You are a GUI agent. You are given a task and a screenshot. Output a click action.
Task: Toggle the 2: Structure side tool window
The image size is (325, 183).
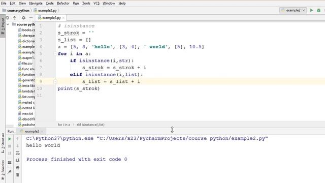3,143
